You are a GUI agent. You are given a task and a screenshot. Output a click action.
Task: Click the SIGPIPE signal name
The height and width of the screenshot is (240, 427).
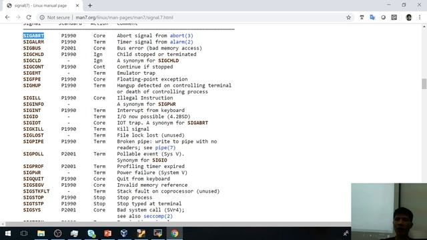click(x=33, y=141)
